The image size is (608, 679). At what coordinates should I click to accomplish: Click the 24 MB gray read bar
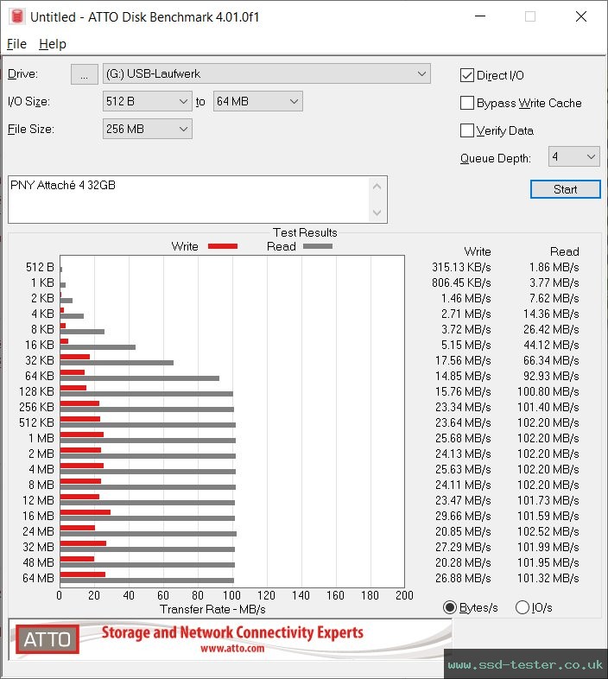pyautogui.click(x=148, y=534)
